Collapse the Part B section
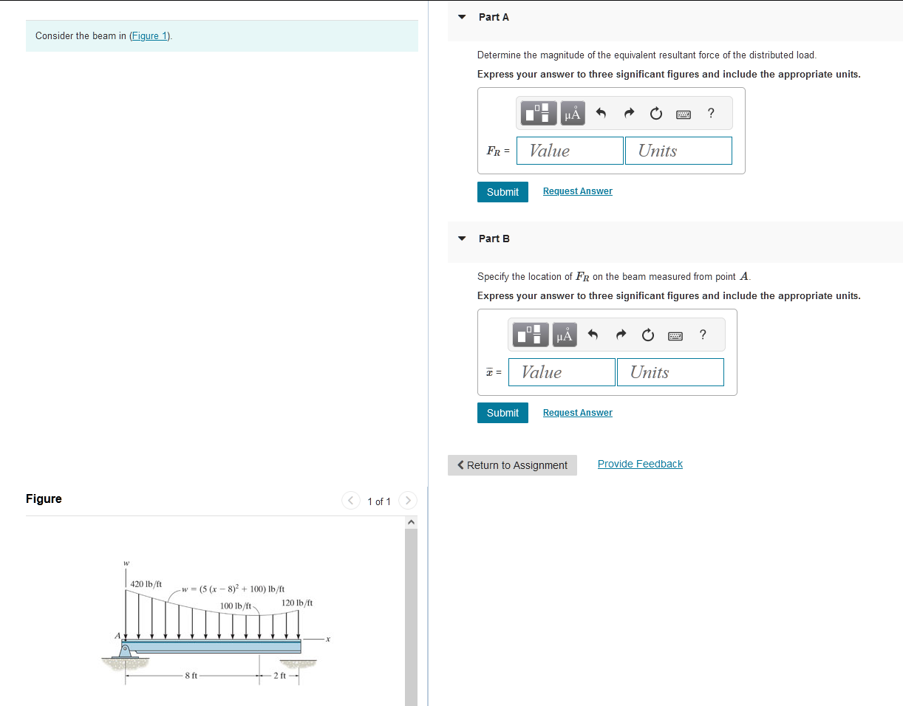This screenshot has height=706, width=903. 461,238
